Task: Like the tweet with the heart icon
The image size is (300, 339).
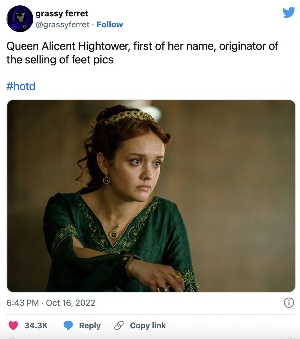Action: tap(13, 326)
